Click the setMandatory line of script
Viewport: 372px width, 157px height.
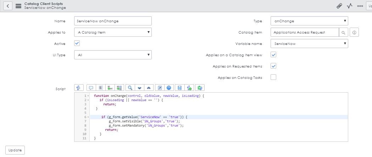146,126
